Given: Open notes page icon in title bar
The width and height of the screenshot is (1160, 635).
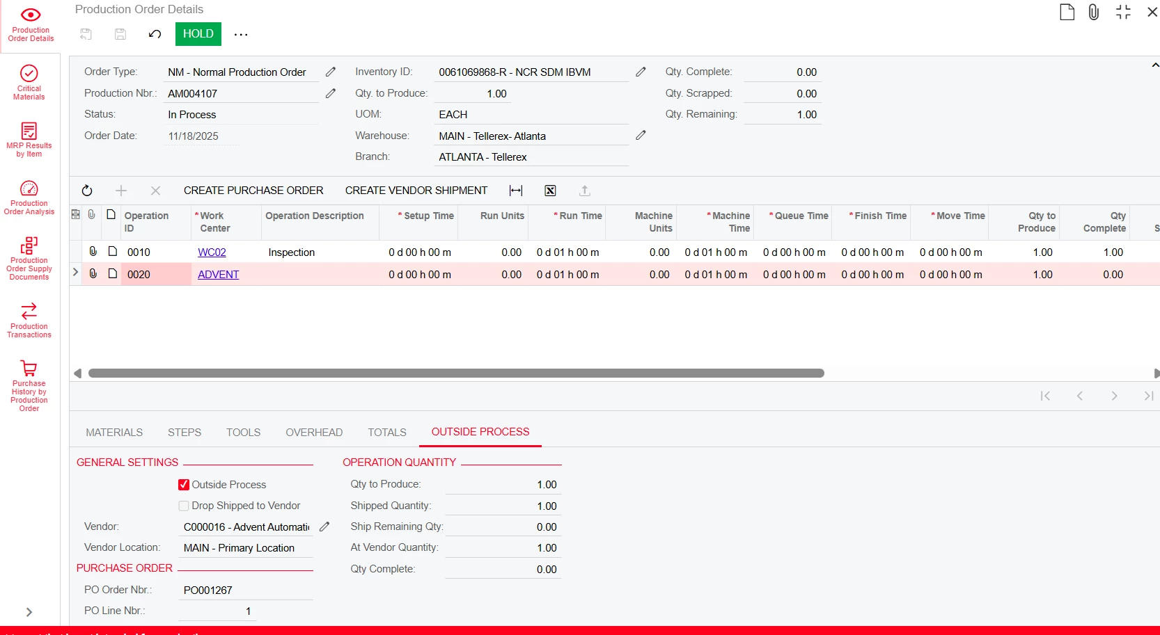Looking at the screenshot, I should [x=1067, y=12].
